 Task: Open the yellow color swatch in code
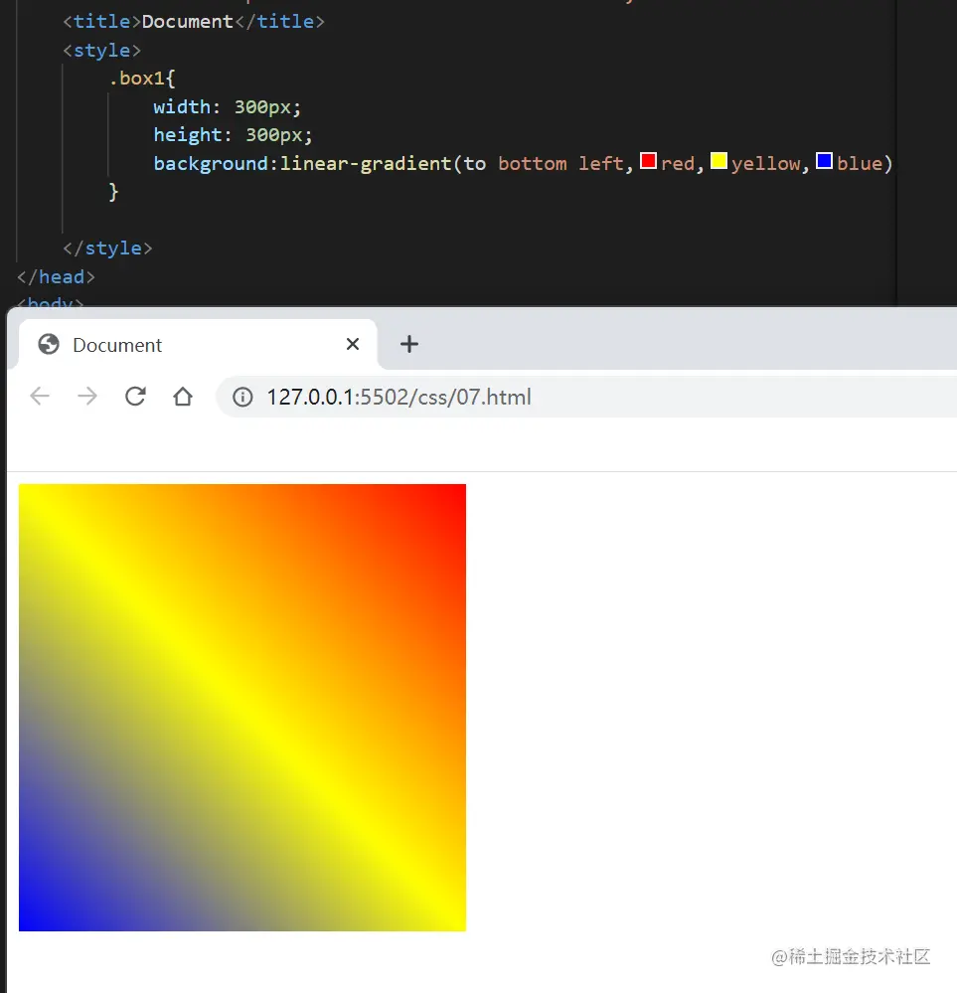point(718,161)
